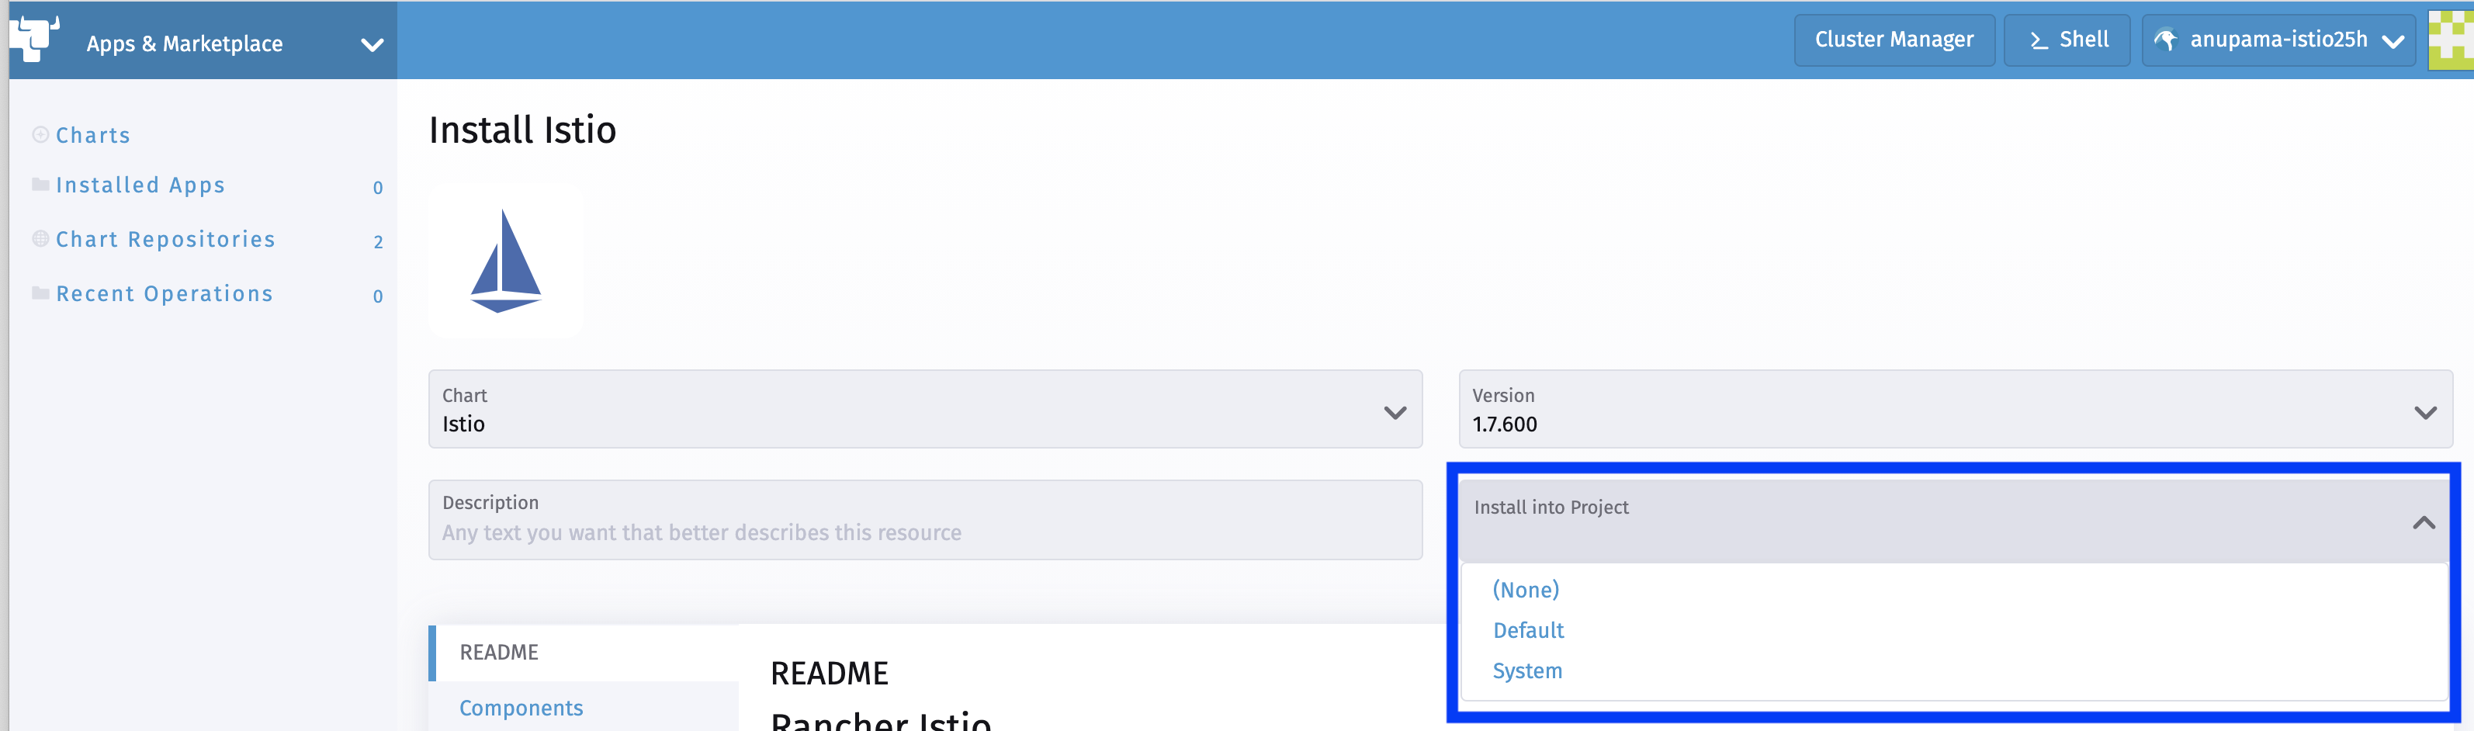Click the Istio sailboat chart icon
The height and width of the screenshot is (731, 2474).
tap(506, 260)
